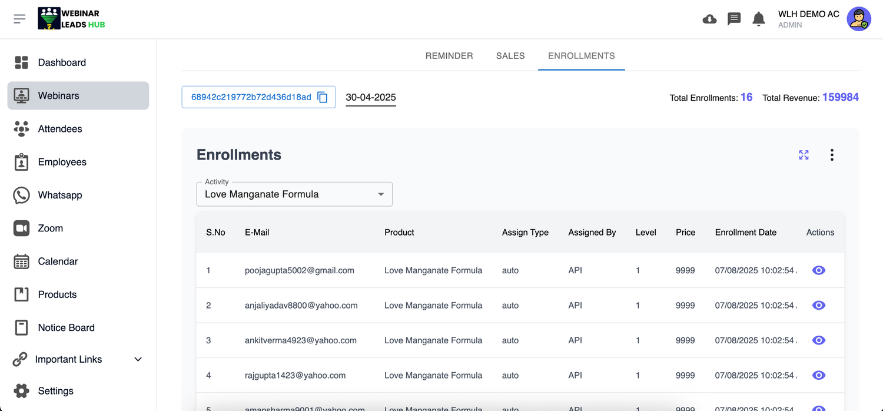The width and height of the screenshot is (883, 411).
Task: Switch to the Sales tab
Action: pos(510,56)
